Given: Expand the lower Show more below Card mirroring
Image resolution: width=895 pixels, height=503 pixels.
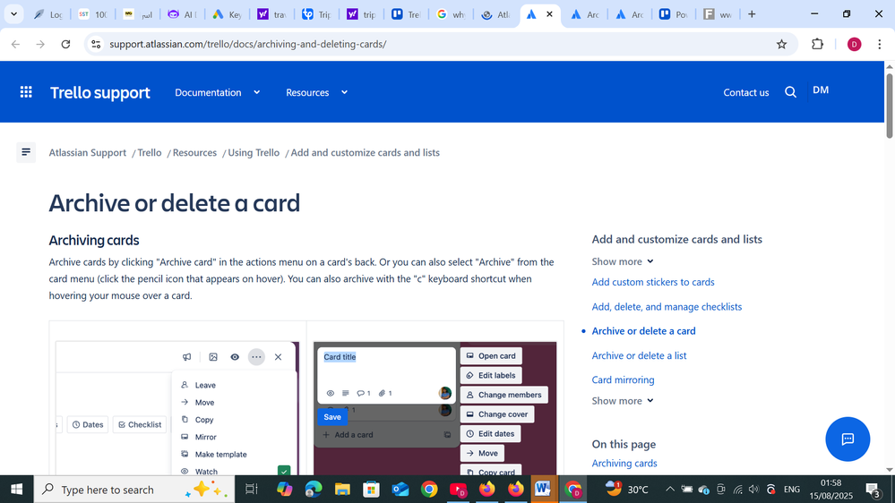Looking at the screenshot, I should [x=622, y=400].
